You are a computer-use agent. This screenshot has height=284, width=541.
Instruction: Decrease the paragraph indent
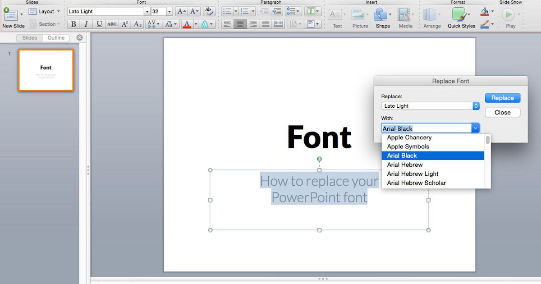point(264,11)
